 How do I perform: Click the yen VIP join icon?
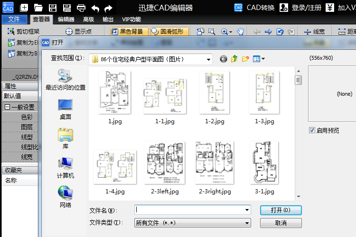(330, 8)
